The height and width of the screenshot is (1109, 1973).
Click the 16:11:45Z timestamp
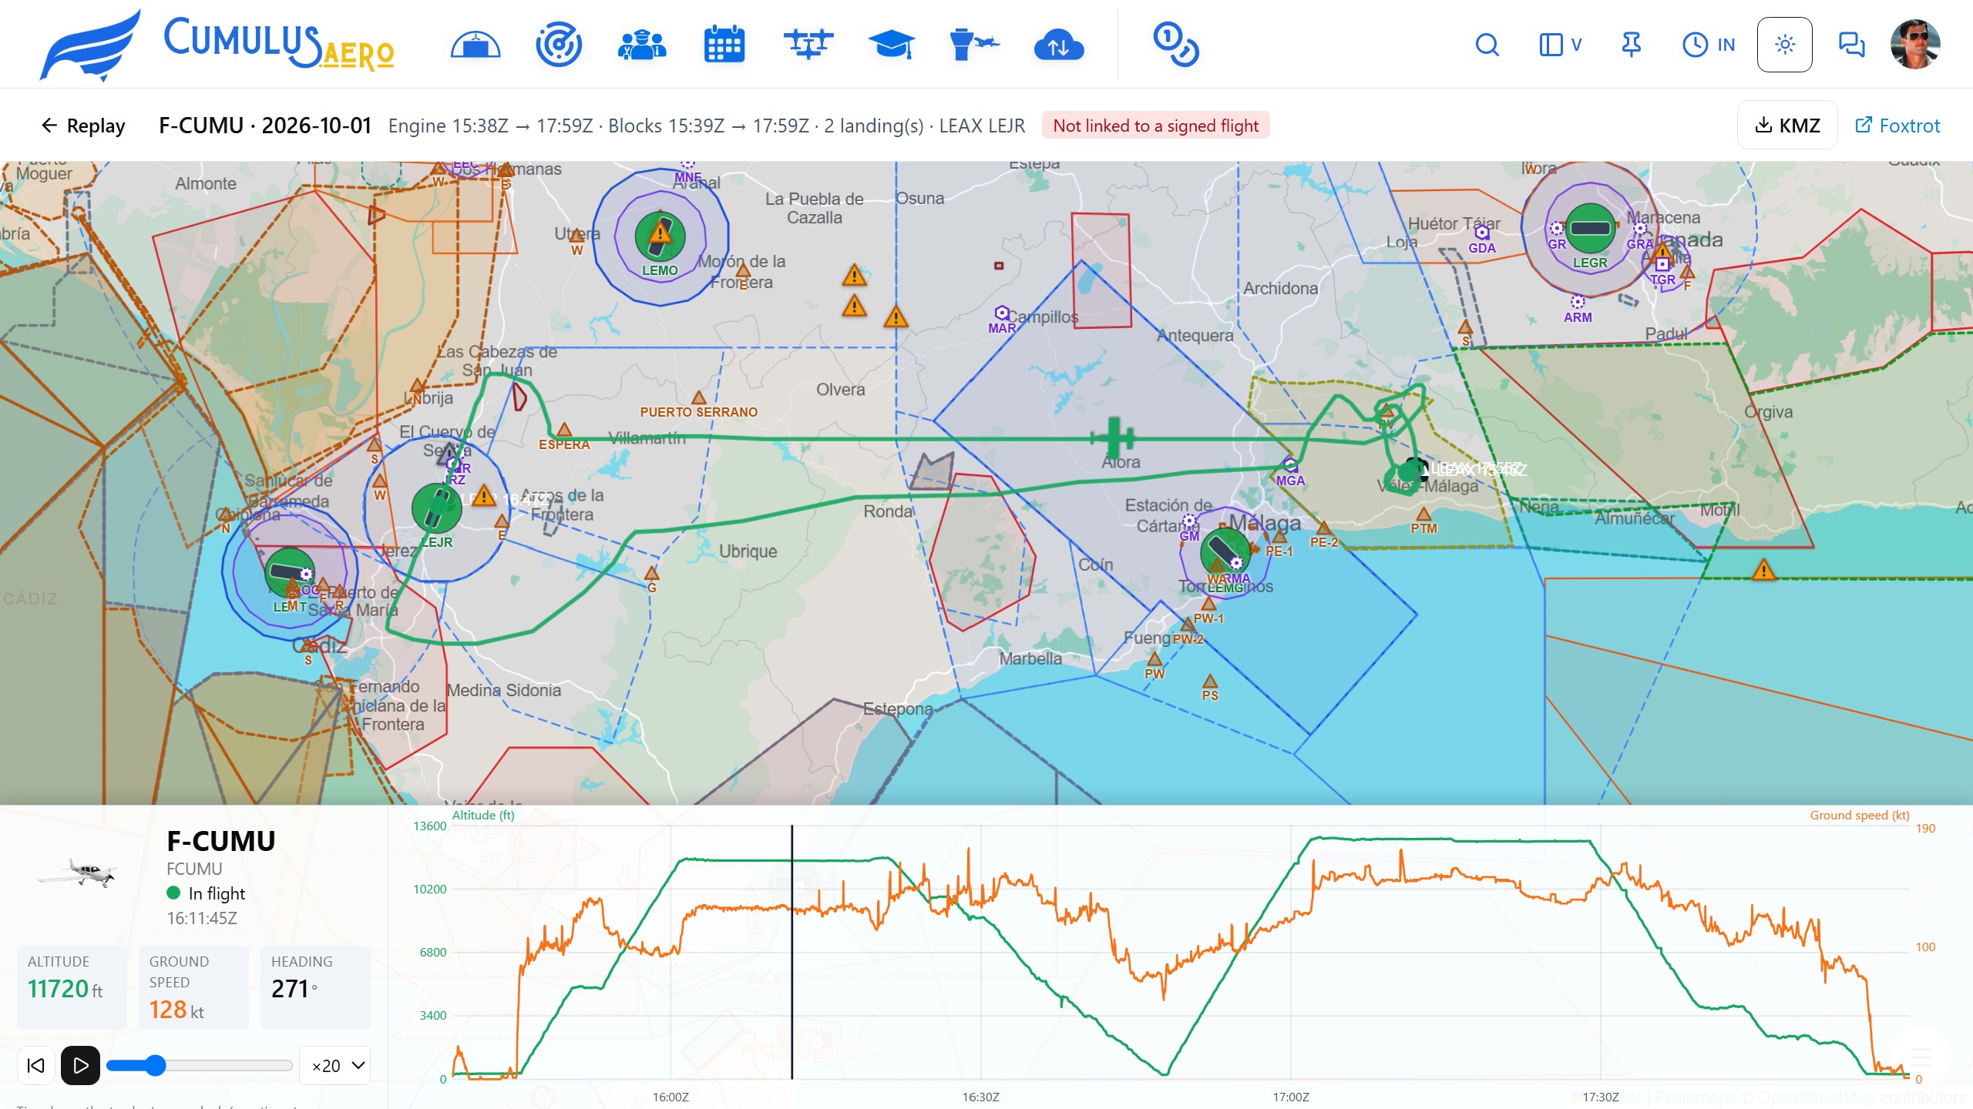tap(202, 918)
